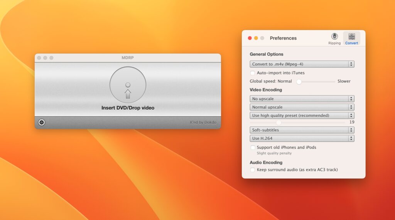
Task: Enable Support old iPhones and iPods
Action: tap(253, 148)
